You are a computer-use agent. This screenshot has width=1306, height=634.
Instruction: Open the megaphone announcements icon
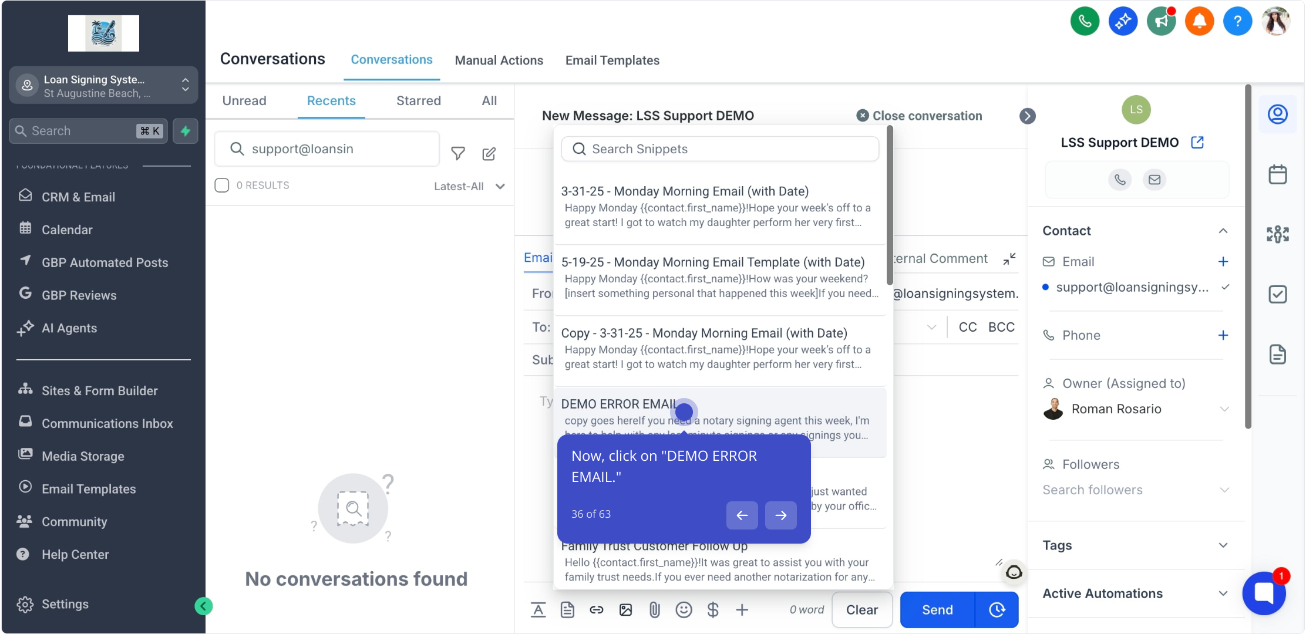coord(1161,22)
